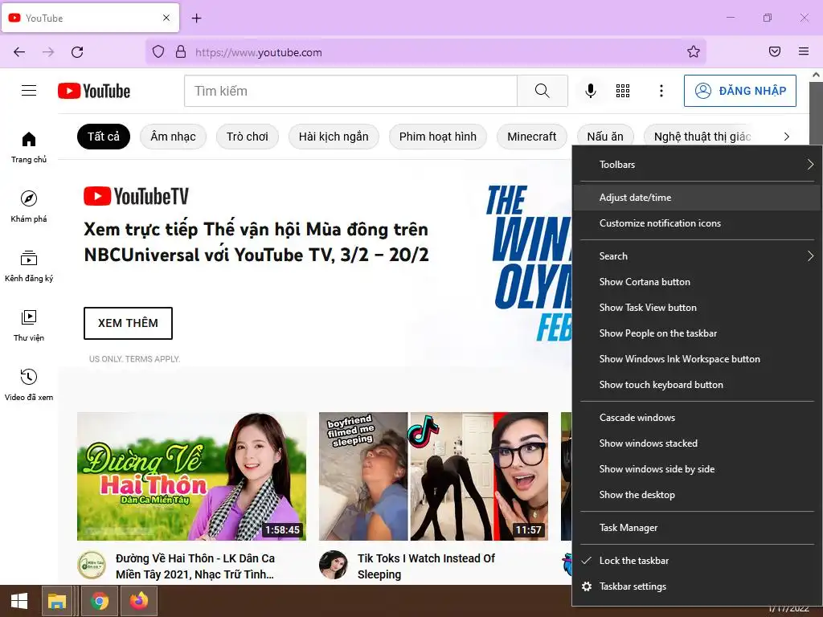Toggle Lock the taskbar option
The height and width of the screenshot is (617, 823).
(x=697, y=560)
